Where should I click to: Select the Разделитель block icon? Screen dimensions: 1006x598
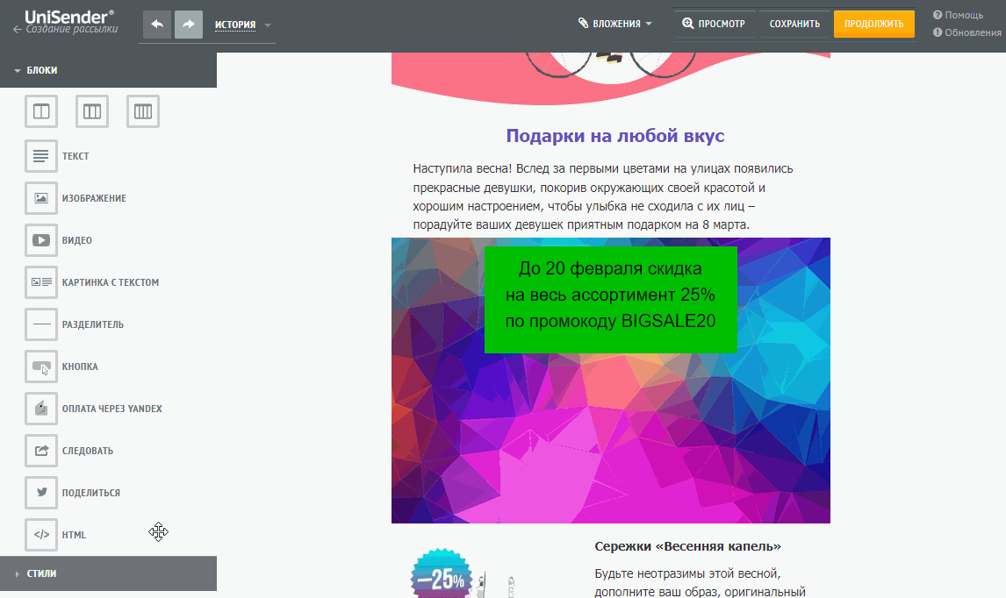(x=41, y=324)
